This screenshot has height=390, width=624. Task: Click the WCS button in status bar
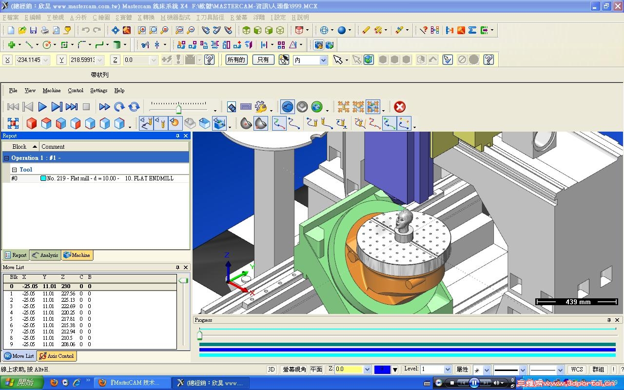click(577, 370)
